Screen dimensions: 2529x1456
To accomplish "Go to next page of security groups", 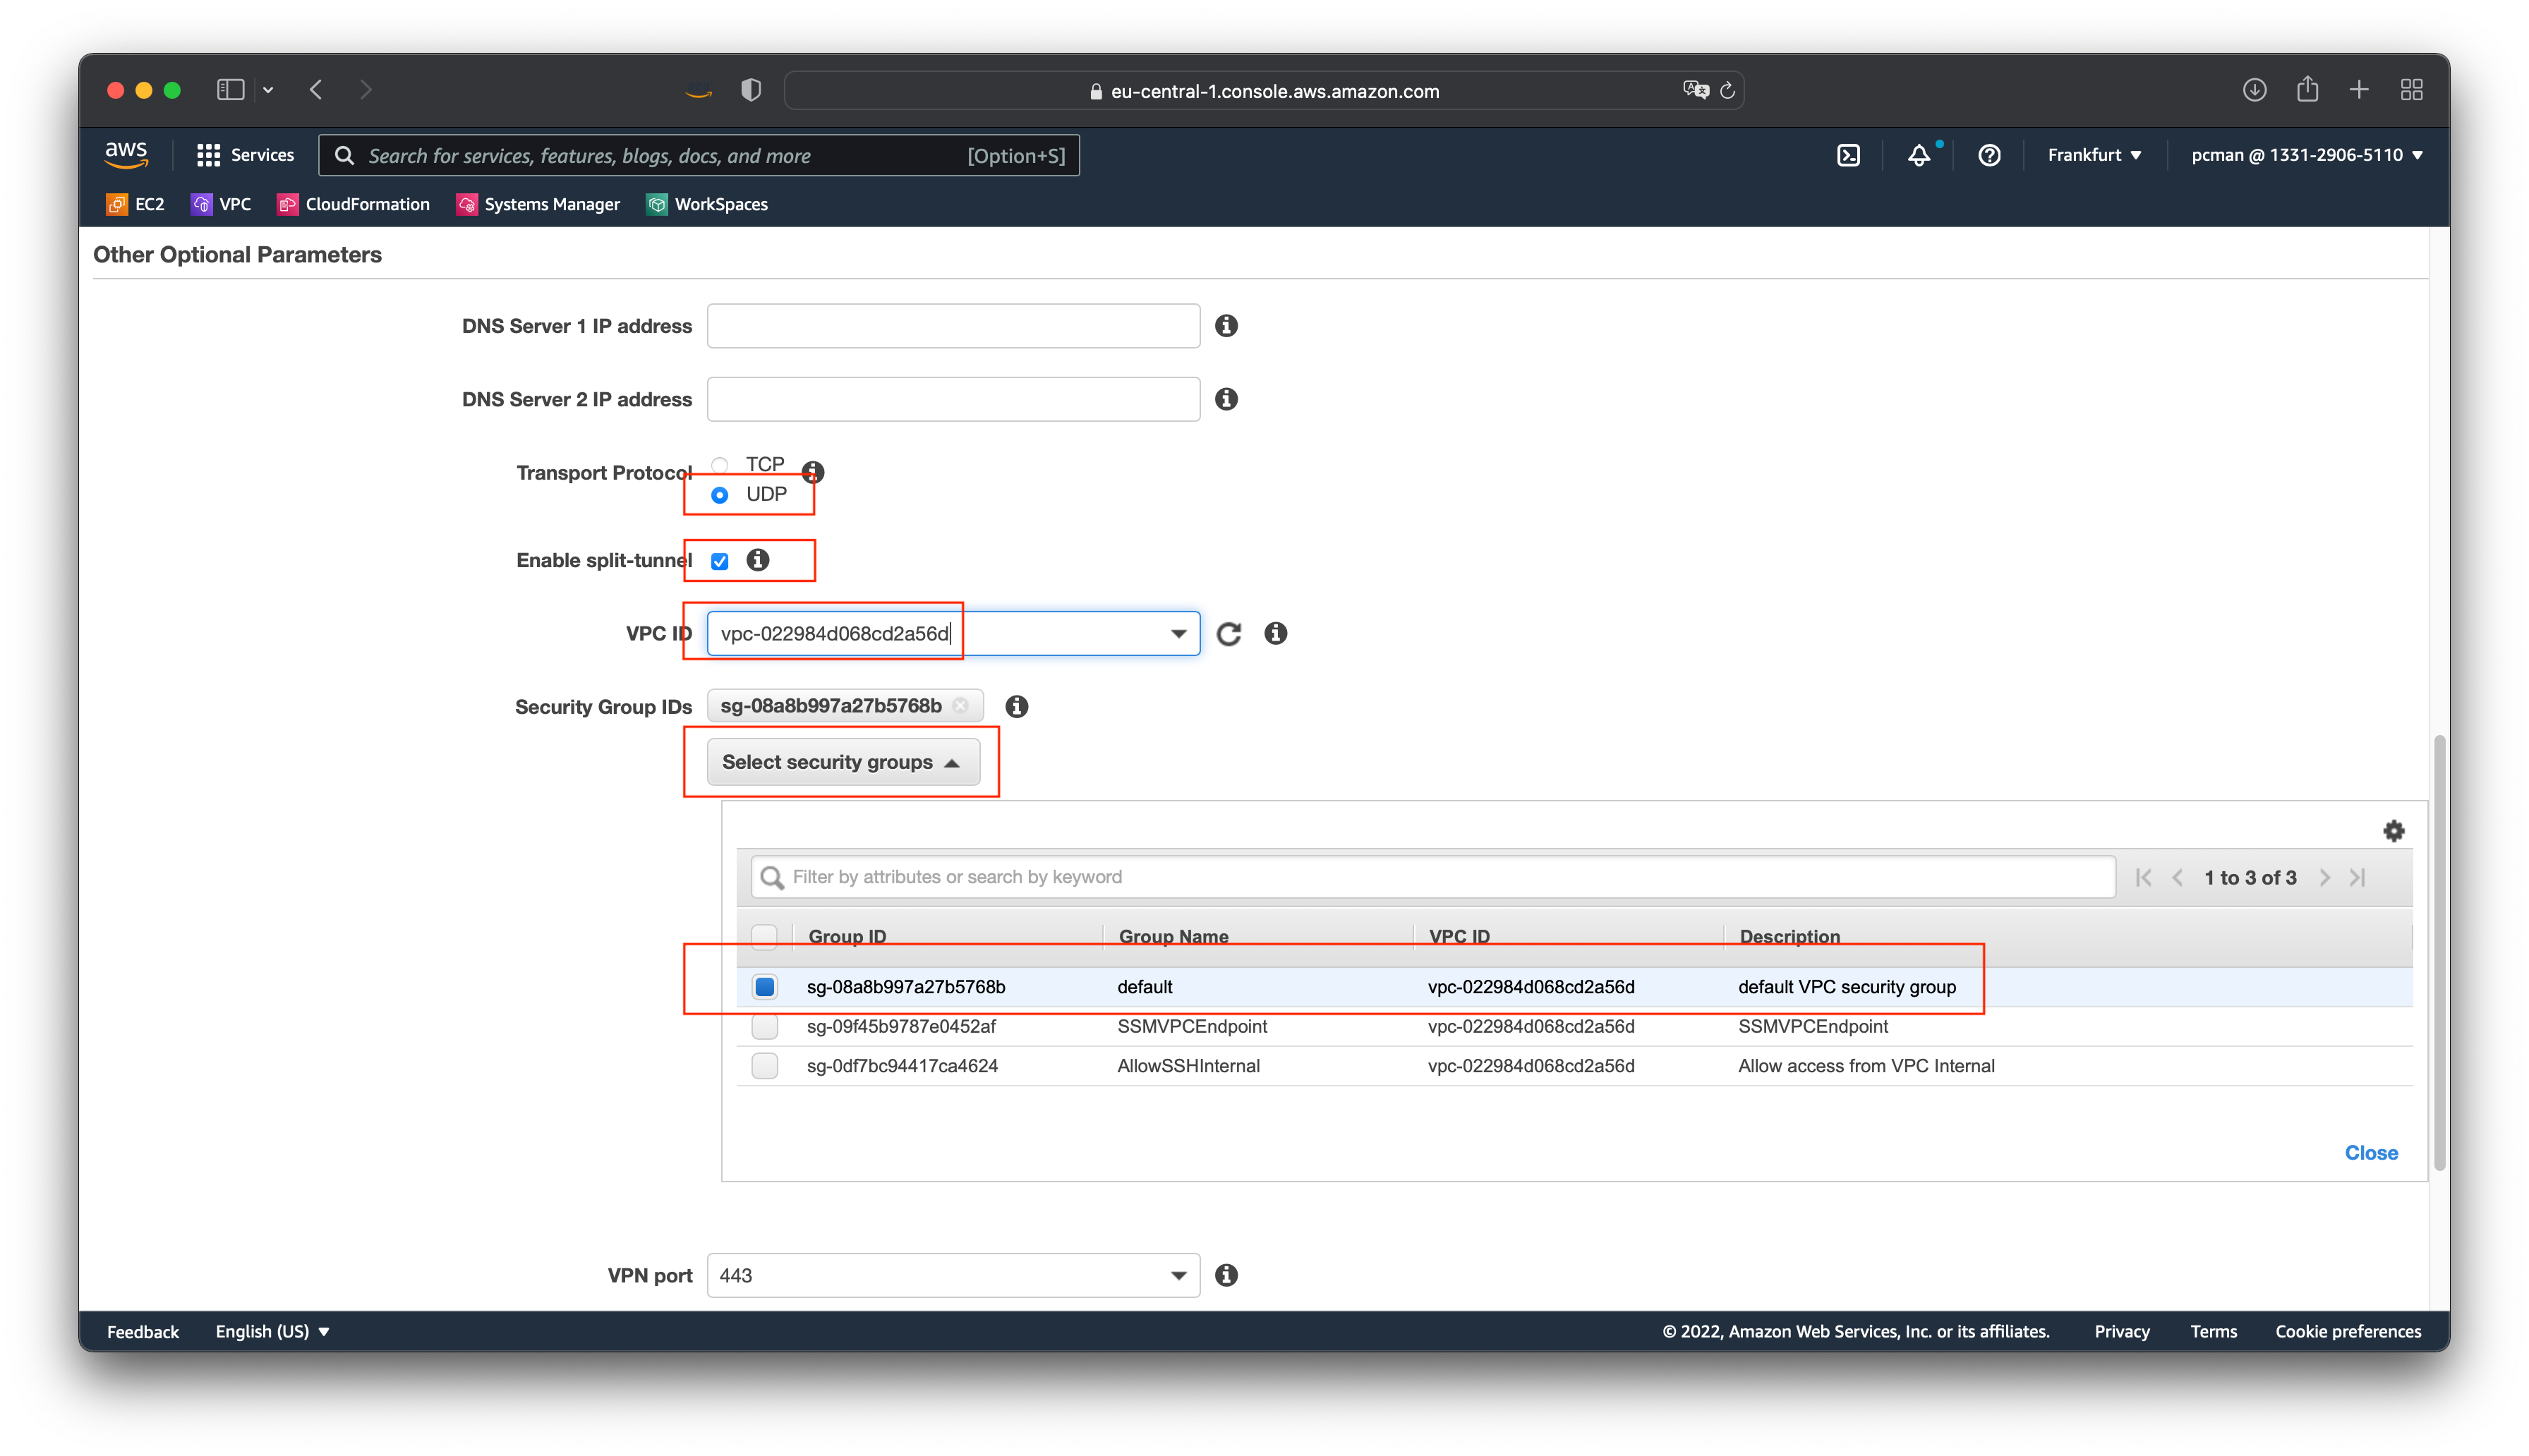I will point(2325,877).
